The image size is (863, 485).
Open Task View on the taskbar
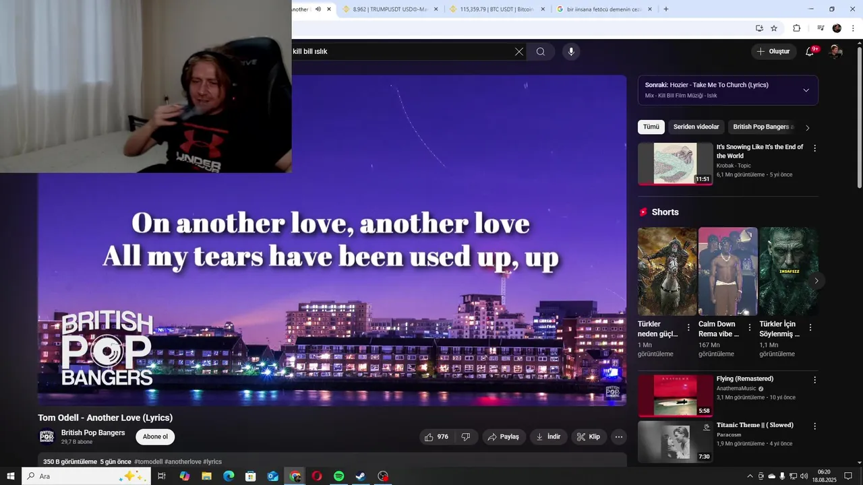(162, 476)
